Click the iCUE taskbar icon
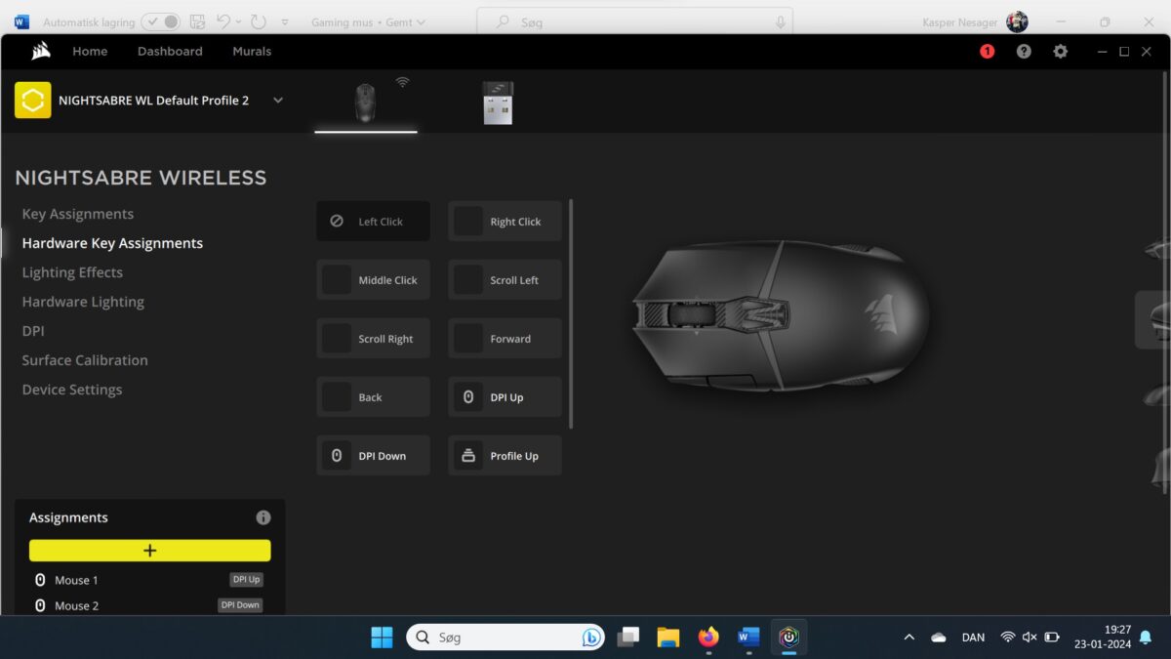The height and width of the screenshot is (659, 1171). tap(788, 638)
